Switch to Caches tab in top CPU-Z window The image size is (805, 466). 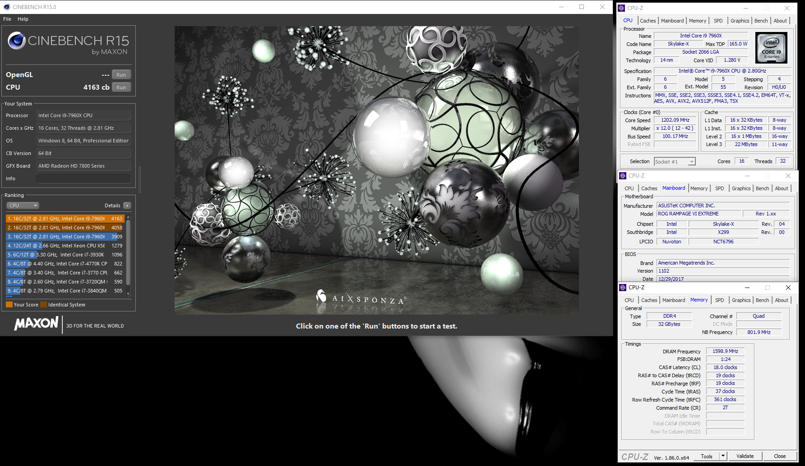pyautogui.click(x=648, y=21)
